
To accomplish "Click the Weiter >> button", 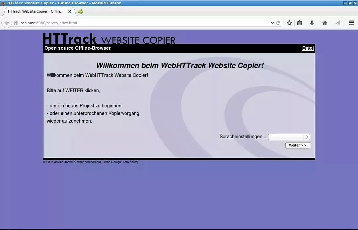I will pos(298,145).
